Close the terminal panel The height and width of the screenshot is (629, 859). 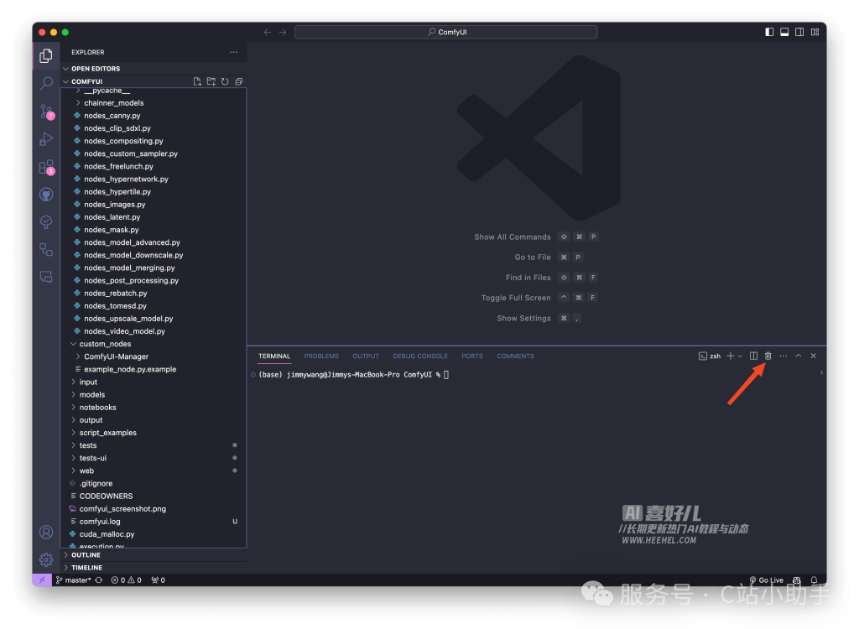click(814, 356)
